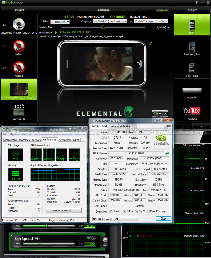211x258 pixels.
Task: Toggle the ADVANCED settings button
Action: 162,10
